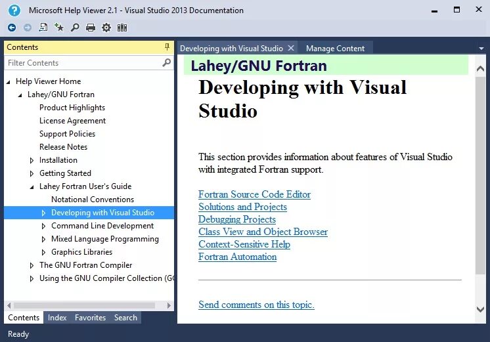Click the topic pane vertical scrollbar thumb

[x=480, y=175]
